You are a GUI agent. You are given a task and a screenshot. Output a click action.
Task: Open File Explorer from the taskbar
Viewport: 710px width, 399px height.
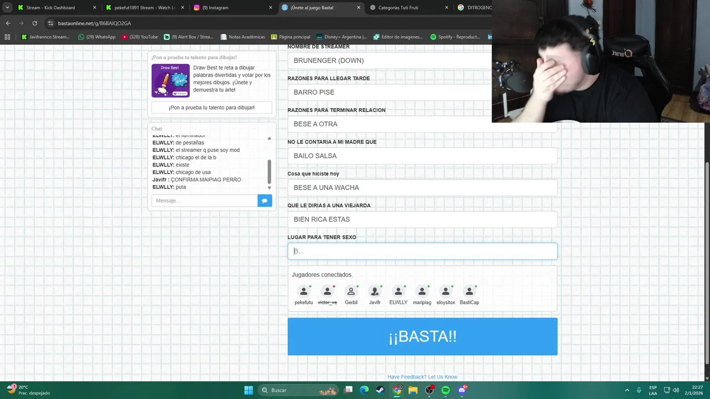tap(413, 390)
